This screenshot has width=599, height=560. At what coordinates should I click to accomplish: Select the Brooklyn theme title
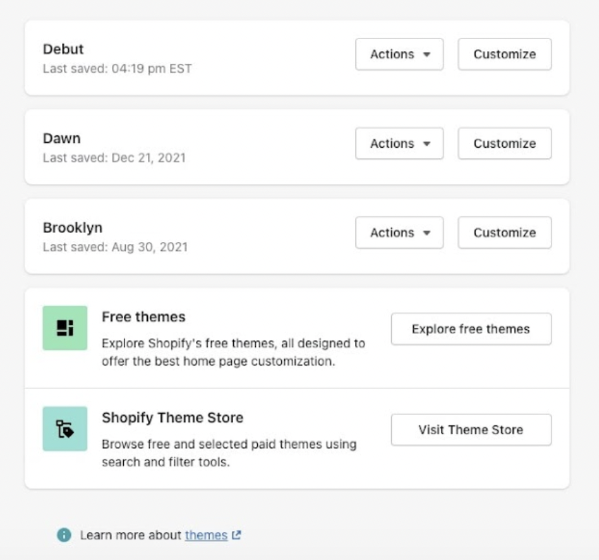pyautogui.click(x=73, y=227)
